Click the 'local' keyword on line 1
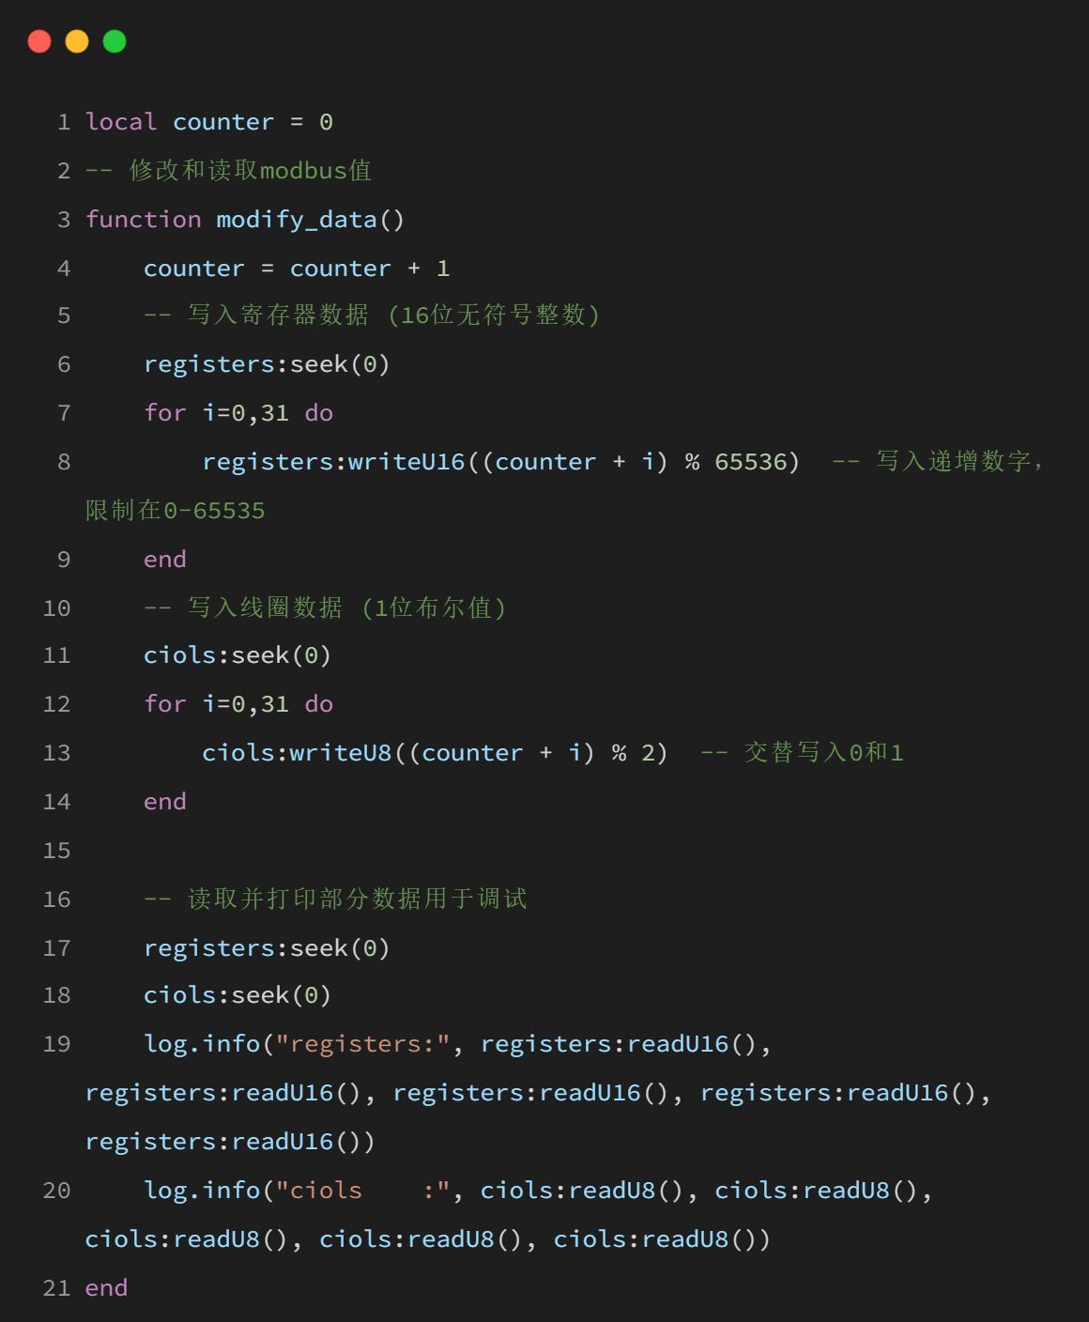Image resolution: width=1089 pixels, height=1322 pixels. click(x=121, y=122)
